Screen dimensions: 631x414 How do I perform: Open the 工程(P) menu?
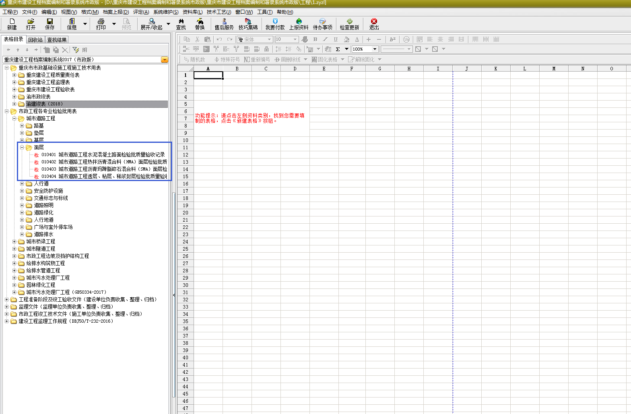pos(10,12)
